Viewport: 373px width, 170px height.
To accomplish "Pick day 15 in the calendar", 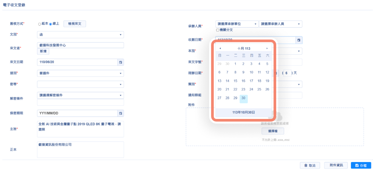I will pos(235,81).
